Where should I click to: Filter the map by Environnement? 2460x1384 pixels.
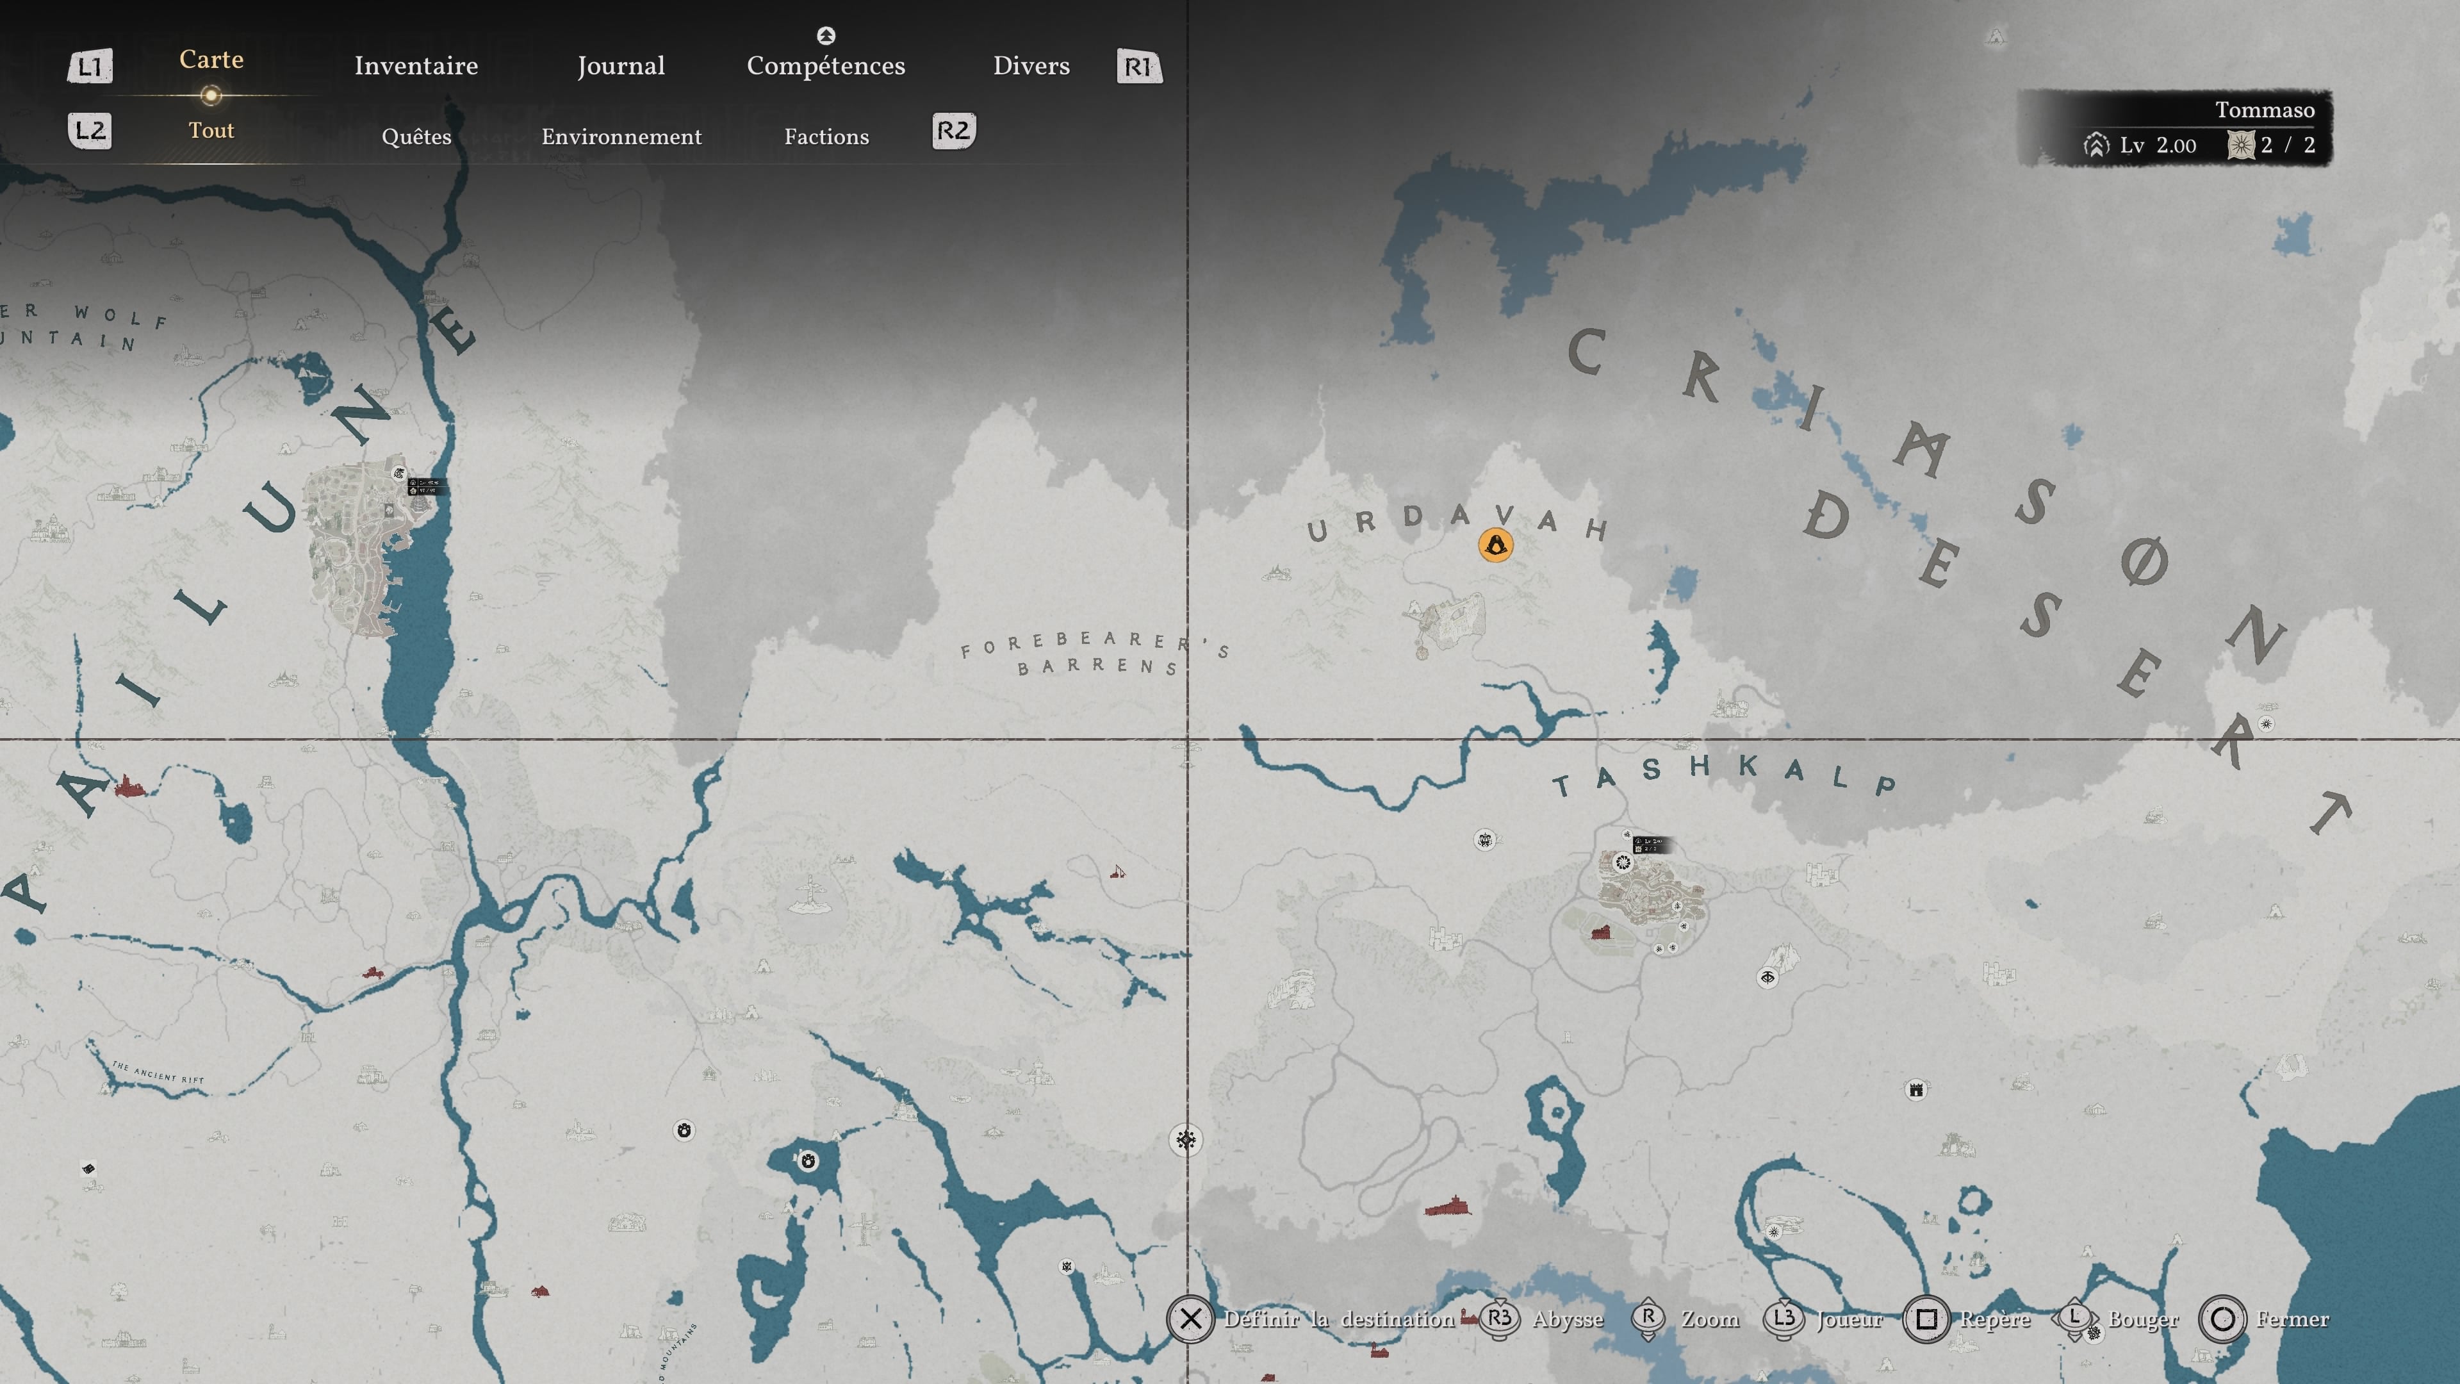pyautogui.click(x=621, y=136)
